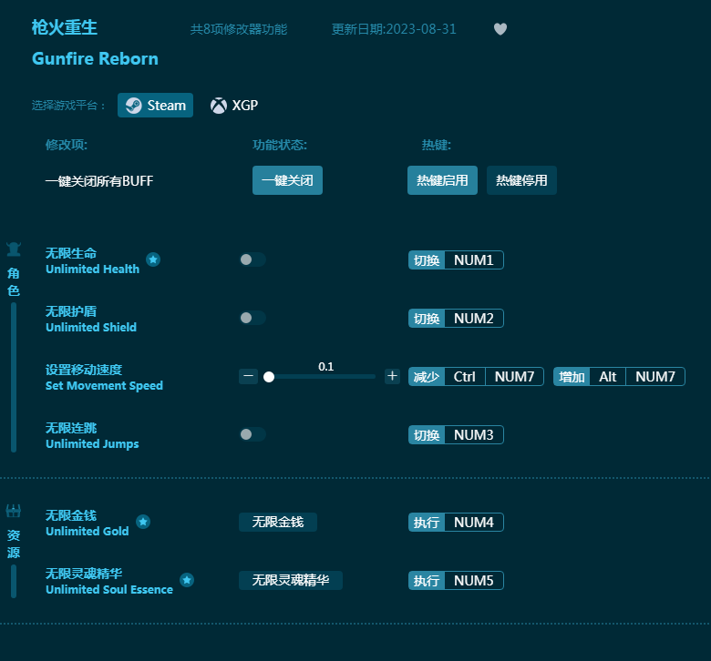This screenshot has height=661, width=711.
Task: Click 切换 label on Unlimited Shield hotkey
Action: 427,319
